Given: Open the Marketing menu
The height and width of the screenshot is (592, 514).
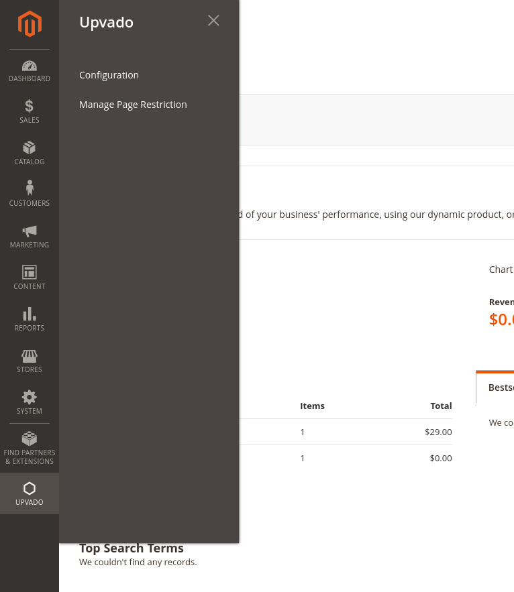Looking at the screenshot, I should (x=30, y=236).
